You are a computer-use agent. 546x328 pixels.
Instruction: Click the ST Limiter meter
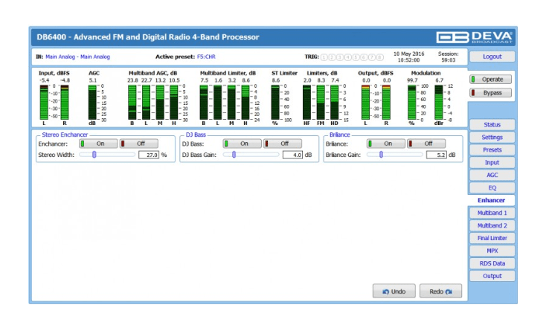click(275, 102)
